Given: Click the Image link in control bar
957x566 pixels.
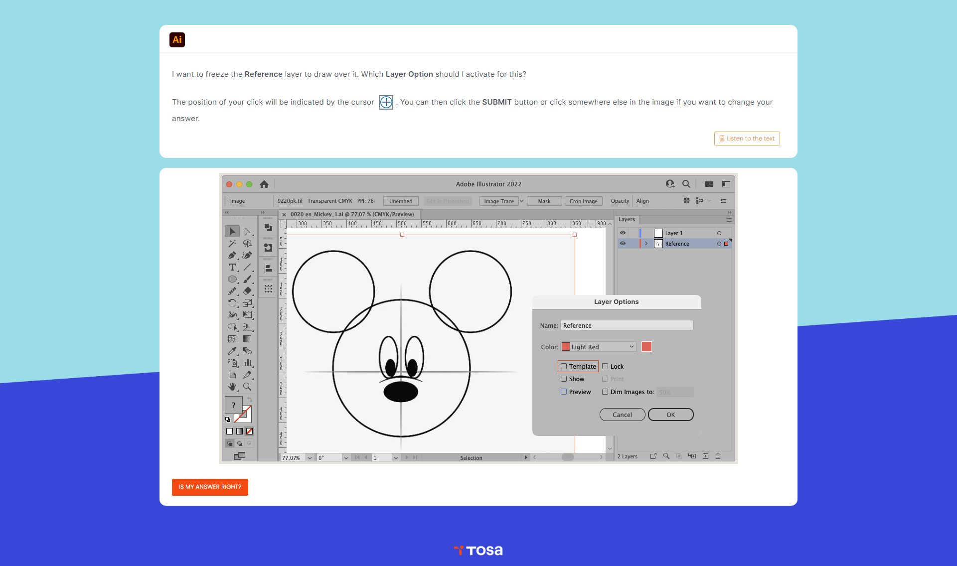Looking at the screenshot, I should 237,201.
